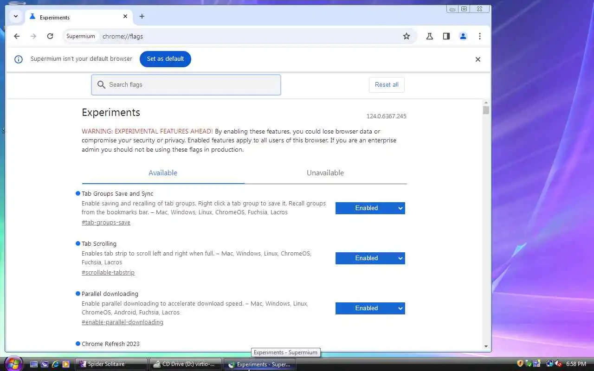Open the Experiments flask icon in the toolbar
Viewport: 594px width, 371px height.
click(430, 36)
